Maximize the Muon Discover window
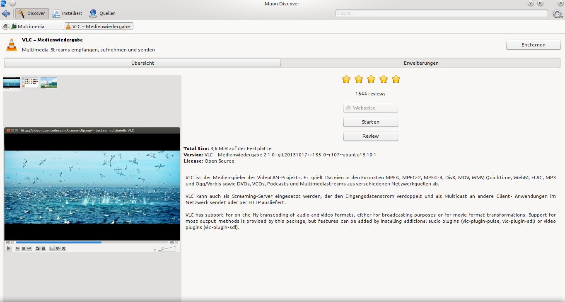 (540, 3)
